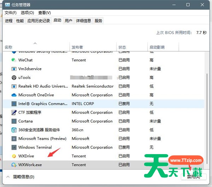Viewport: 212px width, 187px height.
Task: Select the Intel Graphics Command row
Action: pyautogui.click(x=42, y=104)
